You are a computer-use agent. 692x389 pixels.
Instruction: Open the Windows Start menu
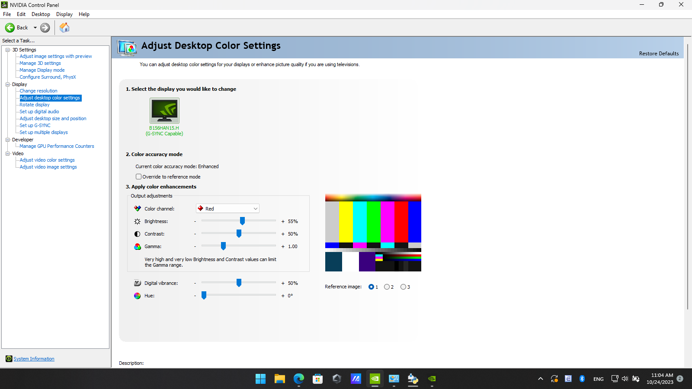(x=261, y=379)
